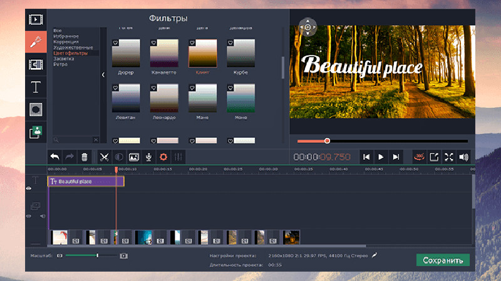
Task: Open the Titles tab with T icon
Action: click(x=36, y=87)
